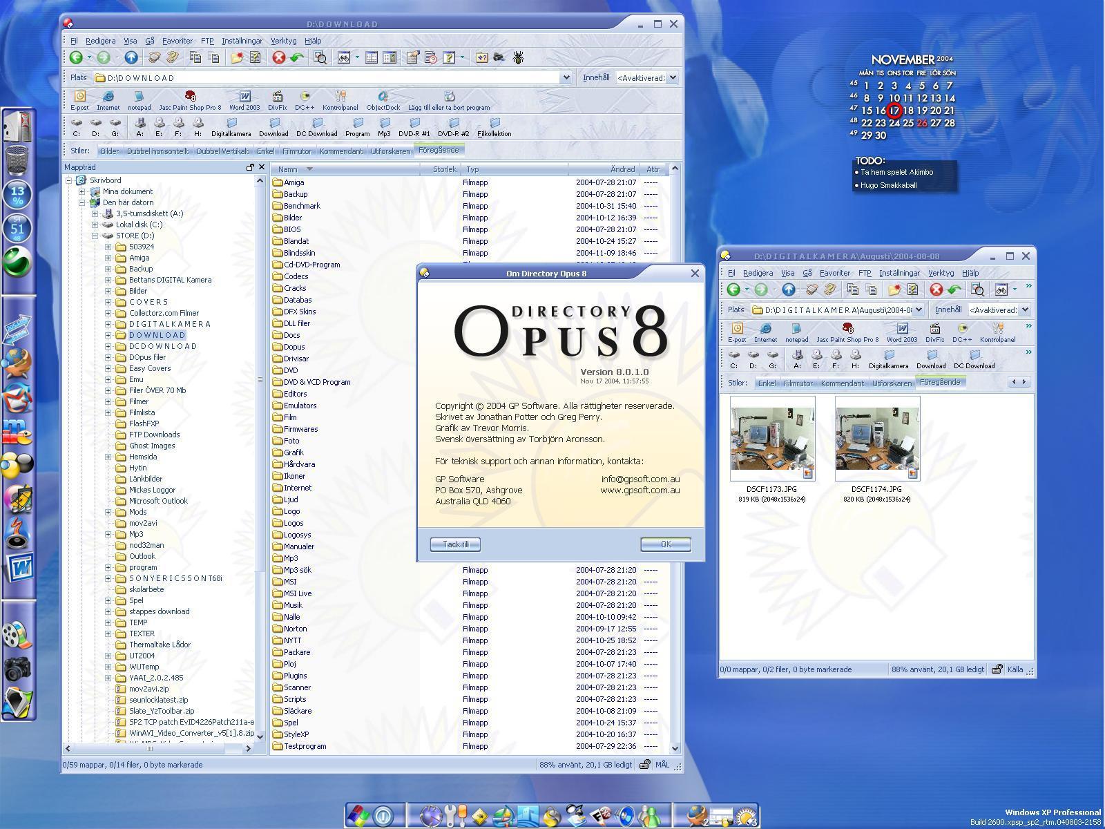Open the Favoriter menu in main window
The image size is (1105, 829).
[x=177, y=41]
